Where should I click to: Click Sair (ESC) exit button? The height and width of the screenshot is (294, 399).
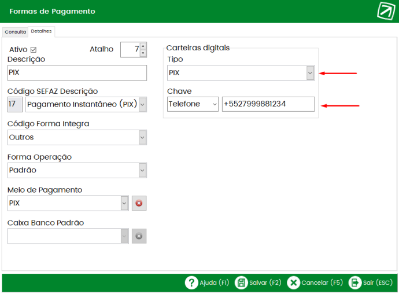[371, 282]
